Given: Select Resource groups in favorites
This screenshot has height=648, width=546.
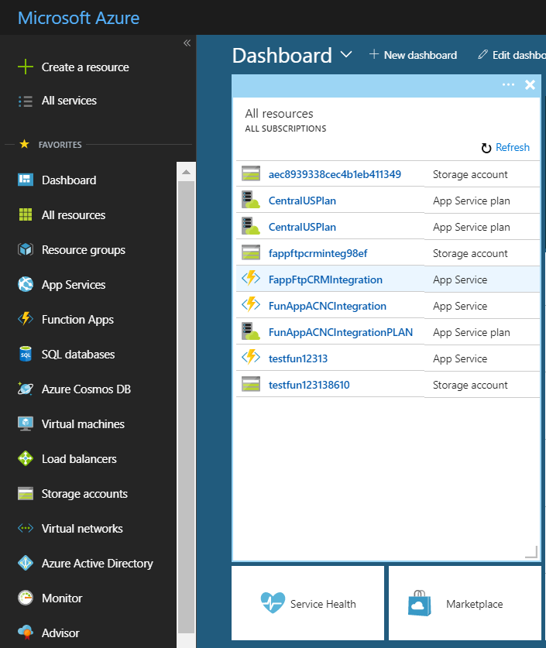Looking at the screenshot, I should coord(83,250).
